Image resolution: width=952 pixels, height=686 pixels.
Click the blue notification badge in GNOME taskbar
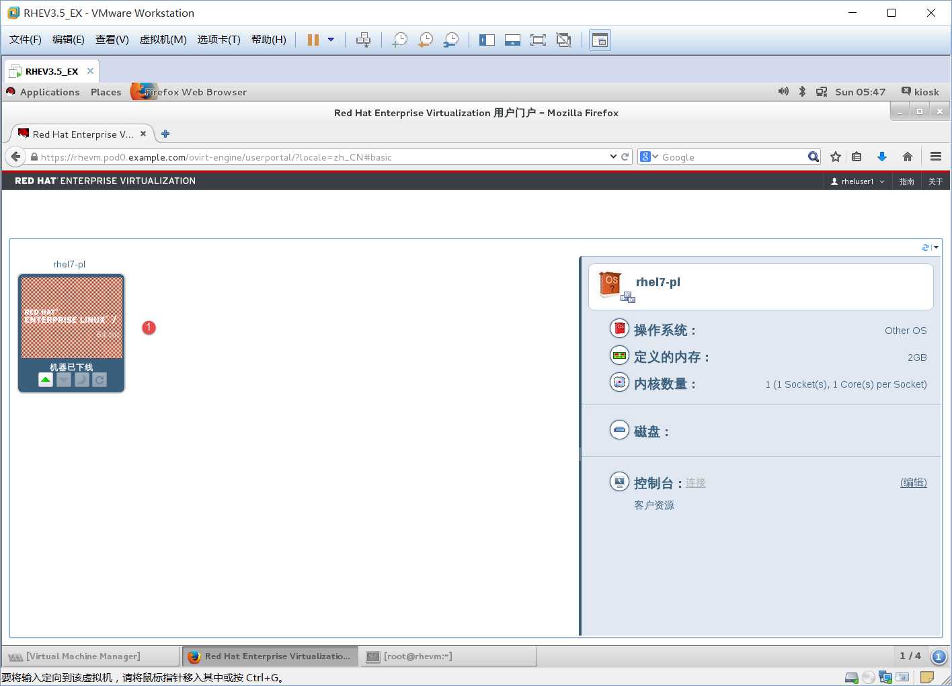coord(939,656)
